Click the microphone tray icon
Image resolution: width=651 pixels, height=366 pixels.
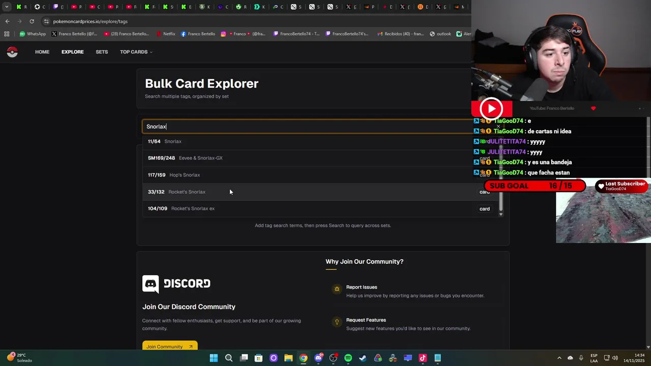pyautogui.click(x=581, y=358)
